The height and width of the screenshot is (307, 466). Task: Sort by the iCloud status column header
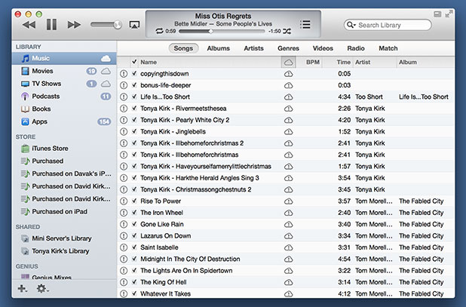point(288,62)
